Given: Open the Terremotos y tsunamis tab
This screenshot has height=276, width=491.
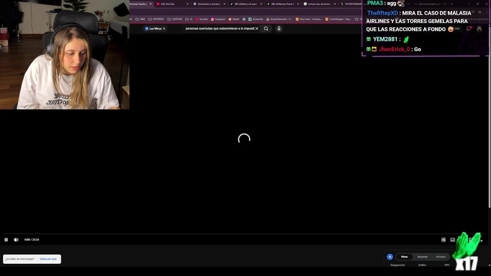Looking at the screenshot, I should tap(209, 4).
